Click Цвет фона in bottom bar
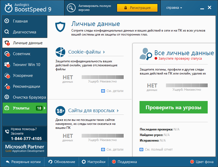The height and width of the screenshot is (167, 218). (x=202, y=162)
